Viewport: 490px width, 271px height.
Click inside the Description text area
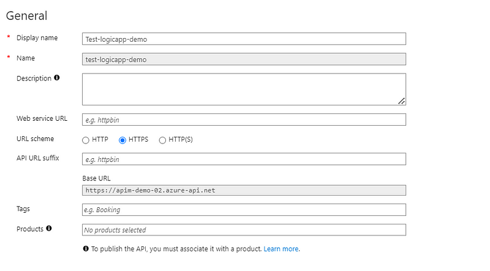244,89
